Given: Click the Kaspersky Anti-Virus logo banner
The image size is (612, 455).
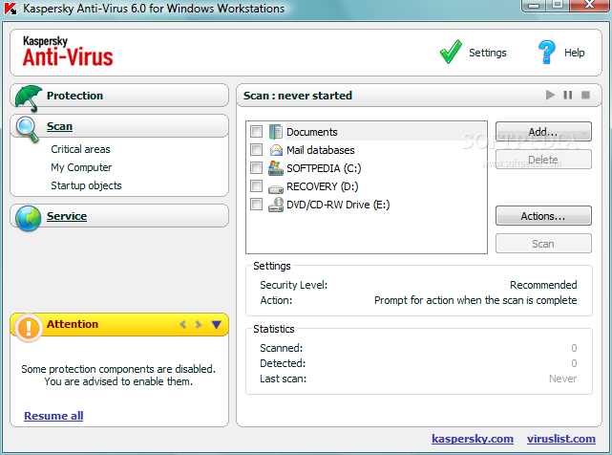Looking at the screenshot, I should pos(68,52).
